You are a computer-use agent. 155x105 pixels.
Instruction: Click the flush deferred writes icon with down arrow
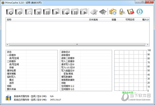[66, 12]
